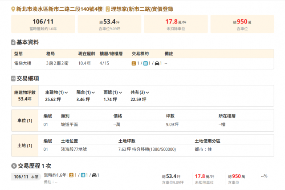Click the car icon in 交易標的 column
This screenshot has height=190, width=285.
[157, 63]
